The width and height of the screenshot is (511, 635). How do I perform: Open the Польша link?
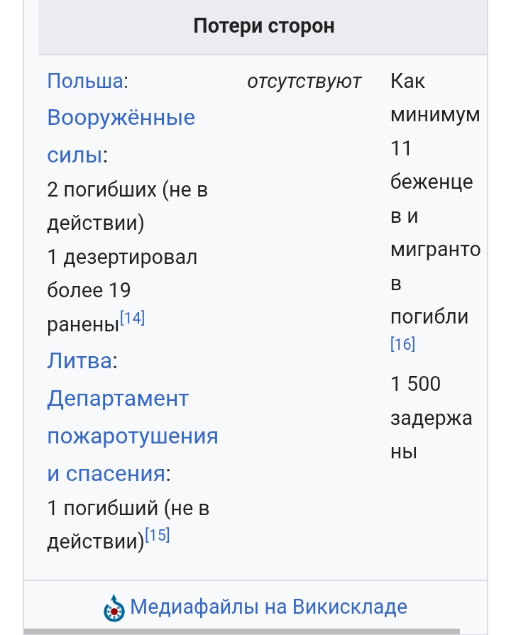85,81
